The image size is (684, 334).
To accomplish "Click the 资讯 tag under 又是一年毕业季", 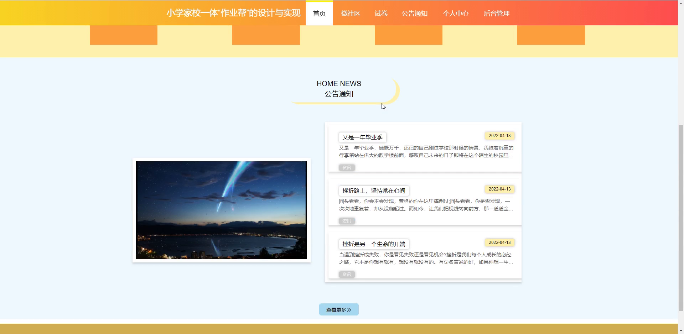I will pos(347,167).
